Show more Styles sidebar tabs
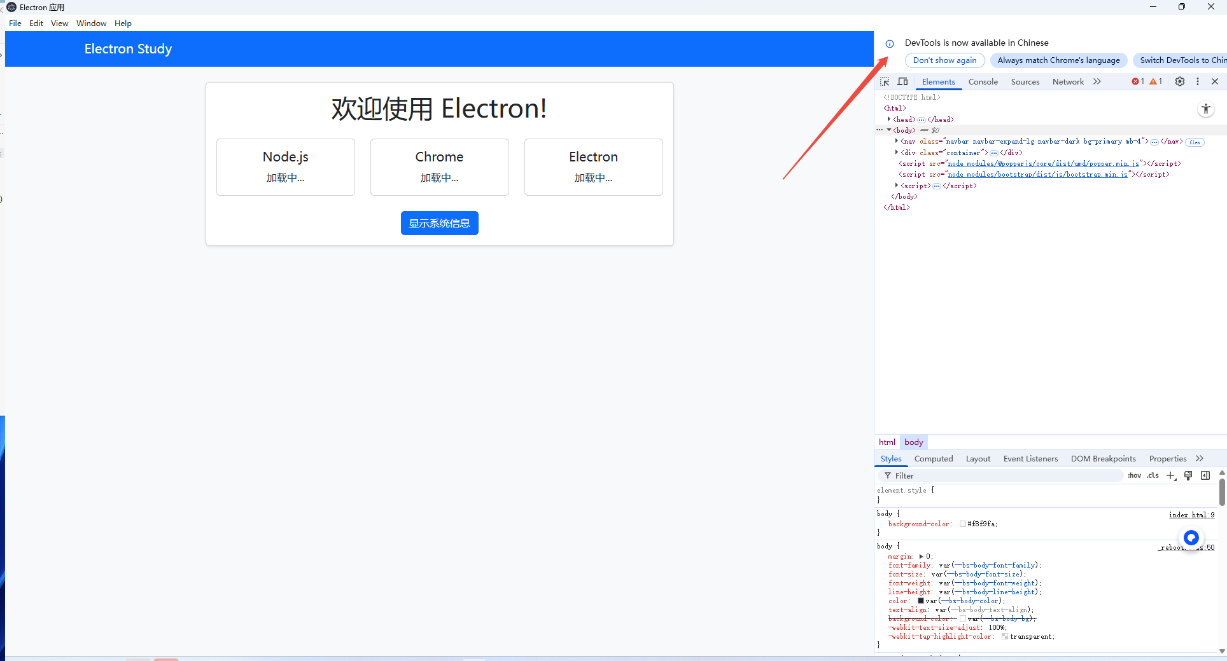Image resolution: width=1227 pixels, height=661 pixels. pyautogui.click(x=1200, y=458)
